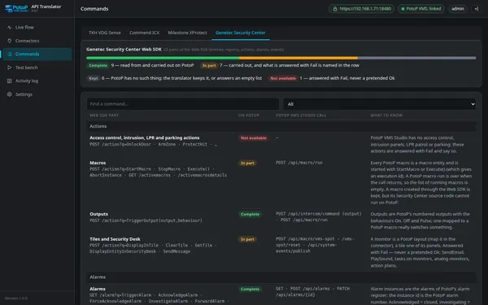The width and height of the screenshot is (488, 305).
Task: Click the In part badge in Tiles row
Action: coord(247,239)
